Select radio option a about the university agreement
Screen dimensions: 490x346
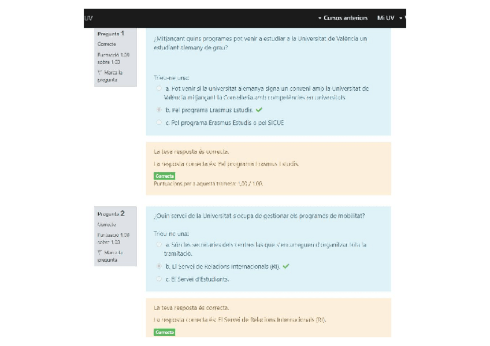159,89
